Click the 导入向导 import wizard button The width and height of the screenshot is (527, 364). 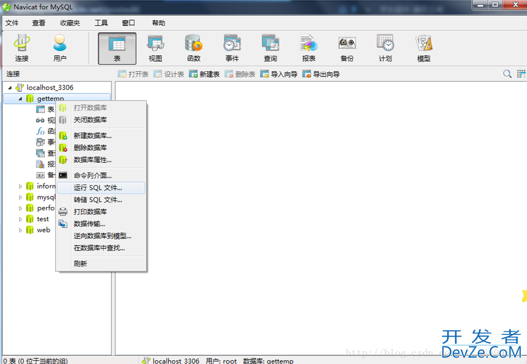click(279, 74)
